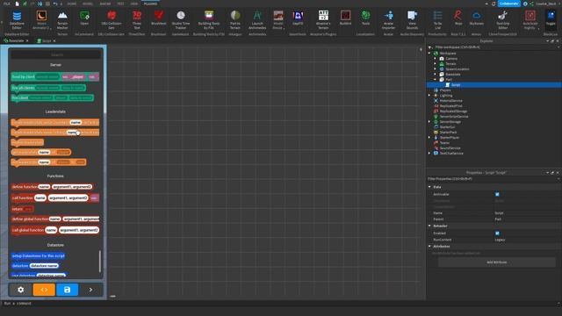The height and width of the screenshot is (316, 562).
Task: Open Atrazine's Terrain plugin
Action: [x=323, y=19]
